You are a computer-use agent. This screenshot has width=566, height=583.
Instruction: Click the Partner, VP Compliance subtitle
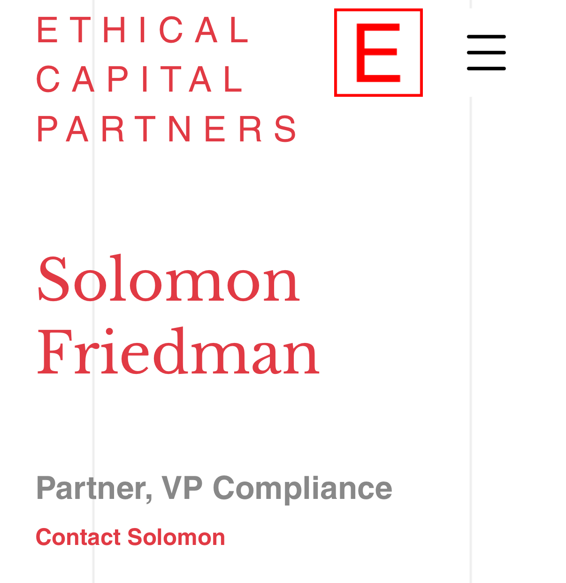tap(214, 488)
